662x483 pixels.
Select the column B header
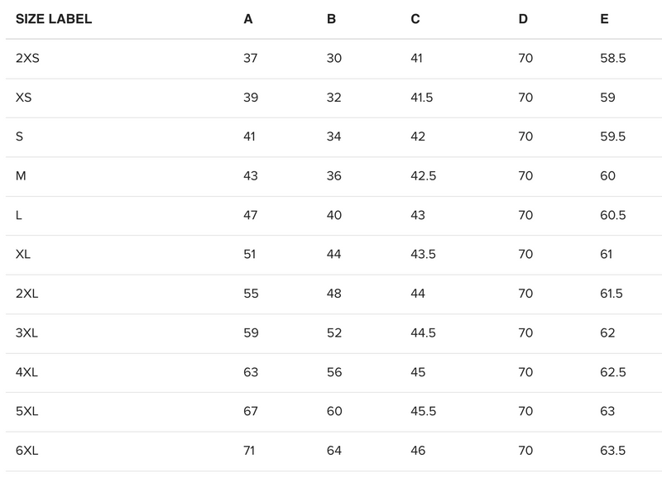click(x=331, y=19)
